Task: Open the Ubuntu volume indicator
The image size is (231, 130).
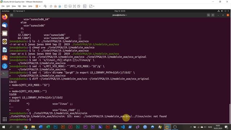Action: 222,11
